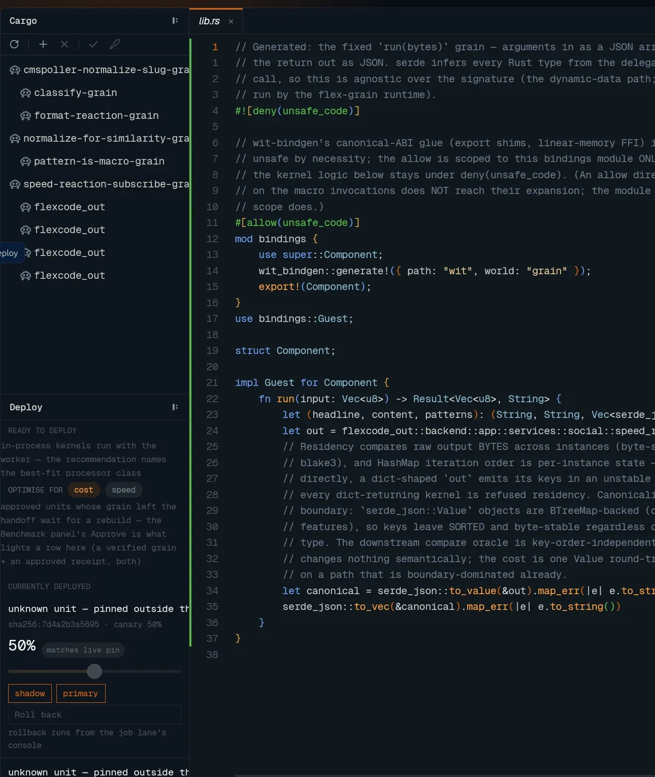The width and height of the screenshot is (655, 777).
Task: Click the crate icon beside normalize-for-similarity
Action: point(15,139)
